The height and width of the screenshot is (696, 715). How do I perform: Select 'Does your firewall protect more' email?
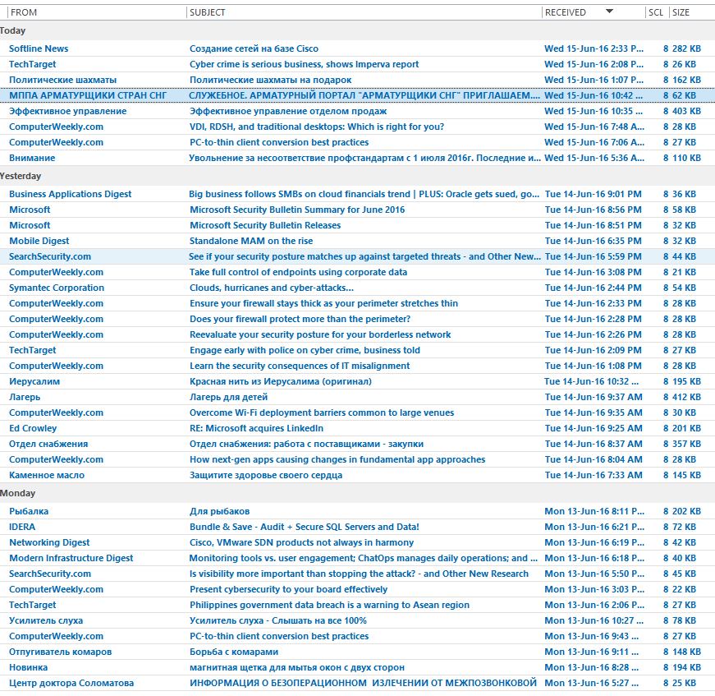pos(358,319)
